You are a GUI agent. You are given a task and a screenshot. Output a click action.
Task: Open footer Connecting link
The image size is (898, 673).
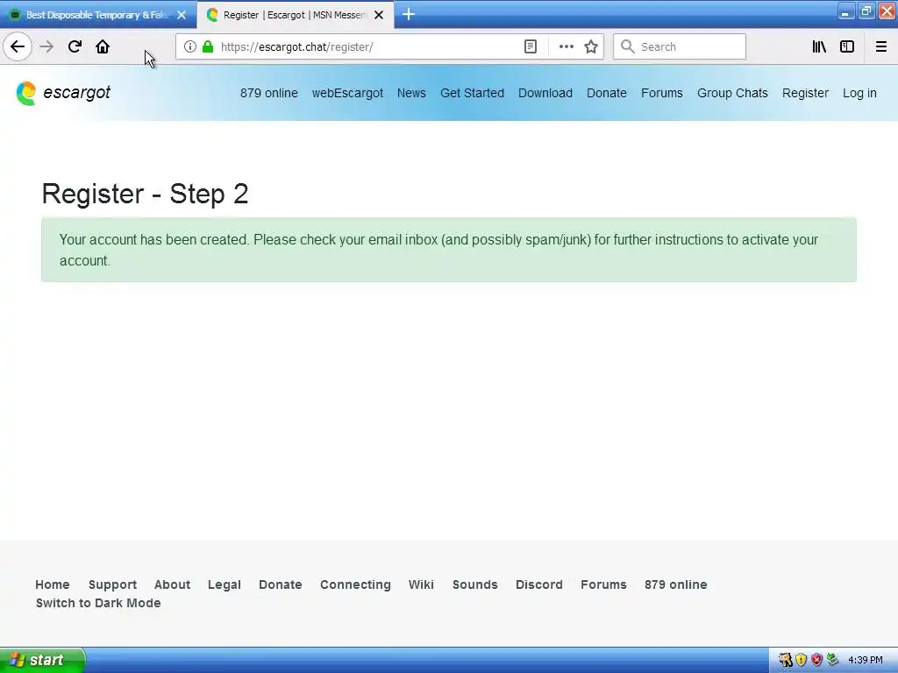coord(355,584)
